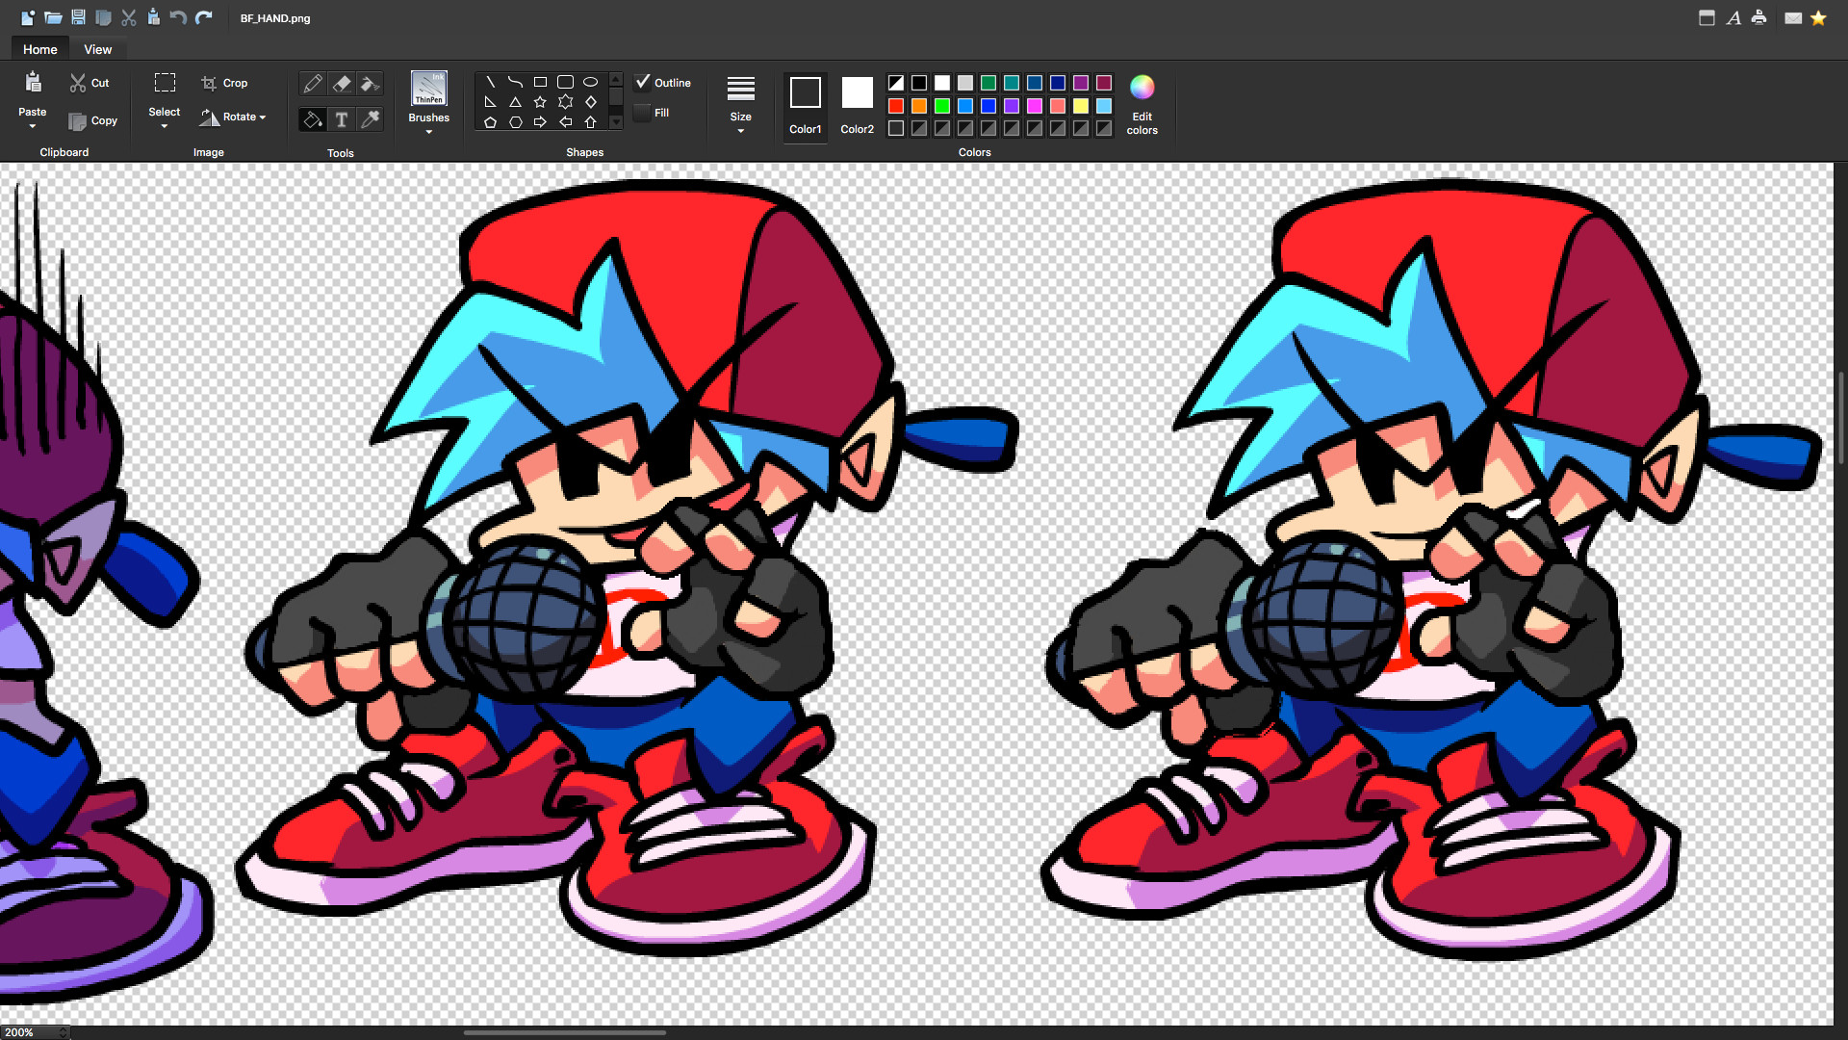Switch to the View tab
The width and height of the screenshot is (1848, 1040).
point(97,49)
